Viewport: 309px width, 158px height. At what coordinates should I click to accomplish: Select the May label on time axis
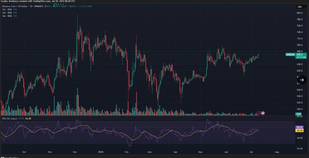pyautogui.click(x=201, y=152)
